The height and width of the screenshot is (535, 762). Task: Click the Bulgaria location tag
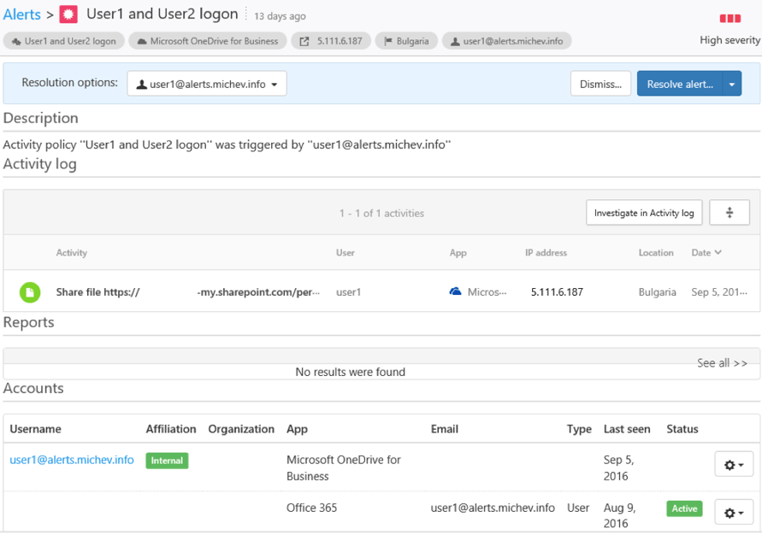tap(406, 41)
